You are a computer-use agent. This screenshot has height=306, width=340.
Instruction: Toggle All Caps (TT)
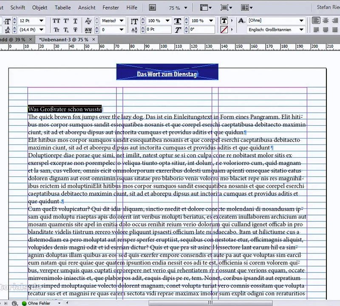57,21
